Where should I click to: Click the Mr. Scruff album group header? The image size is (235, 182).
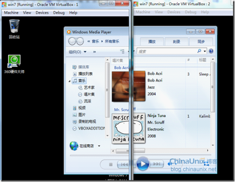(125, 109)
